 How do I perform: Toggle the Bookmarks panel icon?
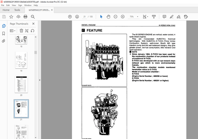coord(4,33)
